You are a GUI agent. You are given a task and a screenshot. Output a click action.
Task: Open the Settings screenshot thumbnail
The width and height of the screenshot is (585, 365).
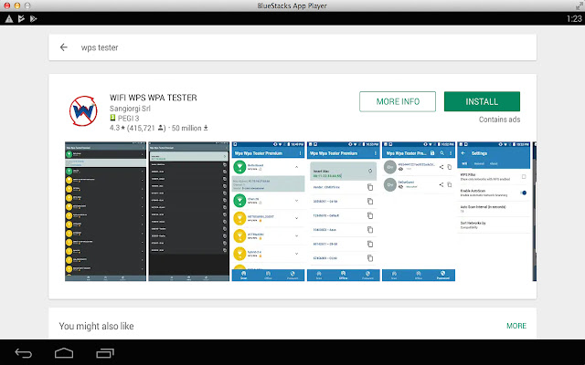point(494,211)
